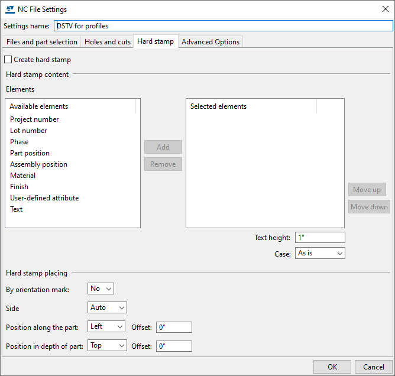Switch to Files and part selection tab
The width and height of the screenshot is (395, 376).
(x=42, y=42)
